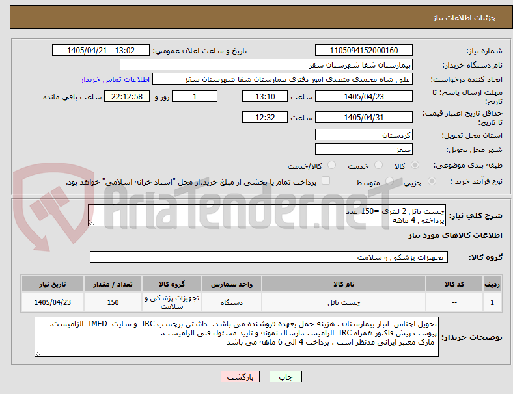513x394 pixels.
Task: Click the general need description text area
Action: [x=267, y=215]
